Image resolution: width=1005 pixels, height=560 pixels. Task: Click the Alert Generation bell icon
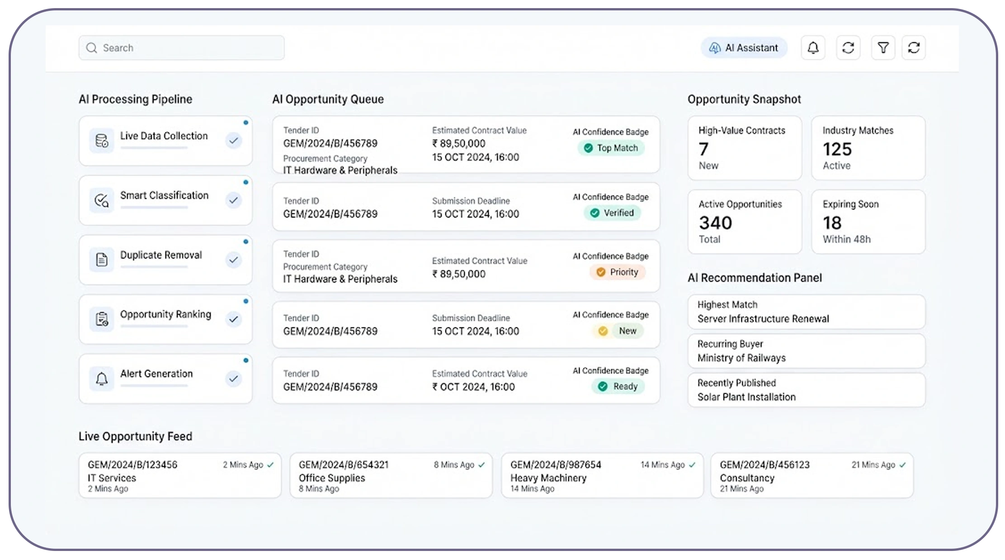coord(102,379)
